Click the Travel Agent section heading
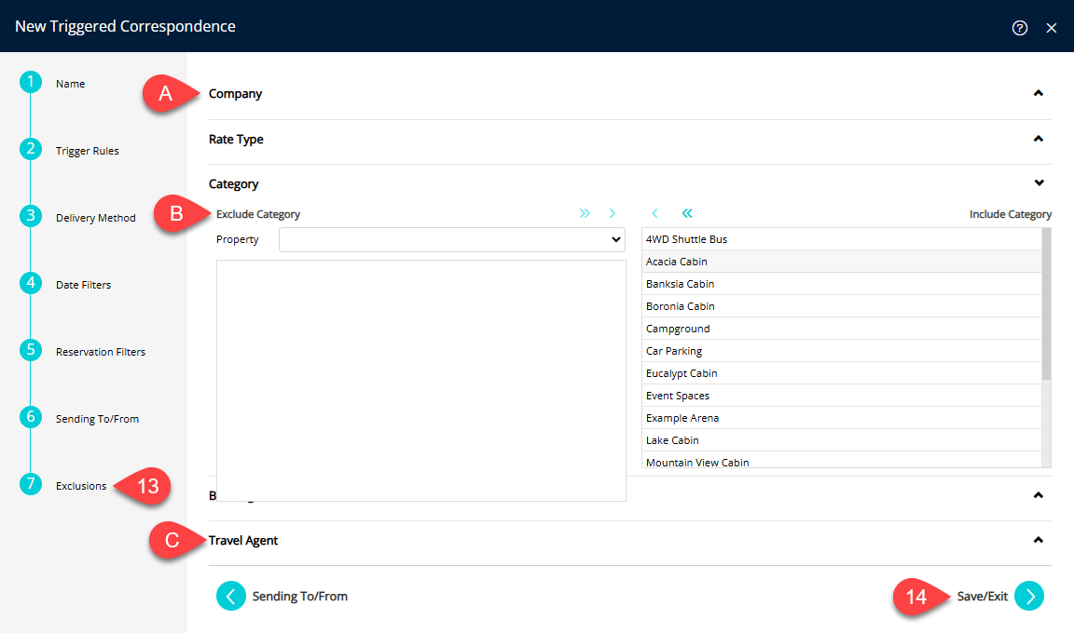Screen dimensions: 1074x633 click(x=243, y=541)
